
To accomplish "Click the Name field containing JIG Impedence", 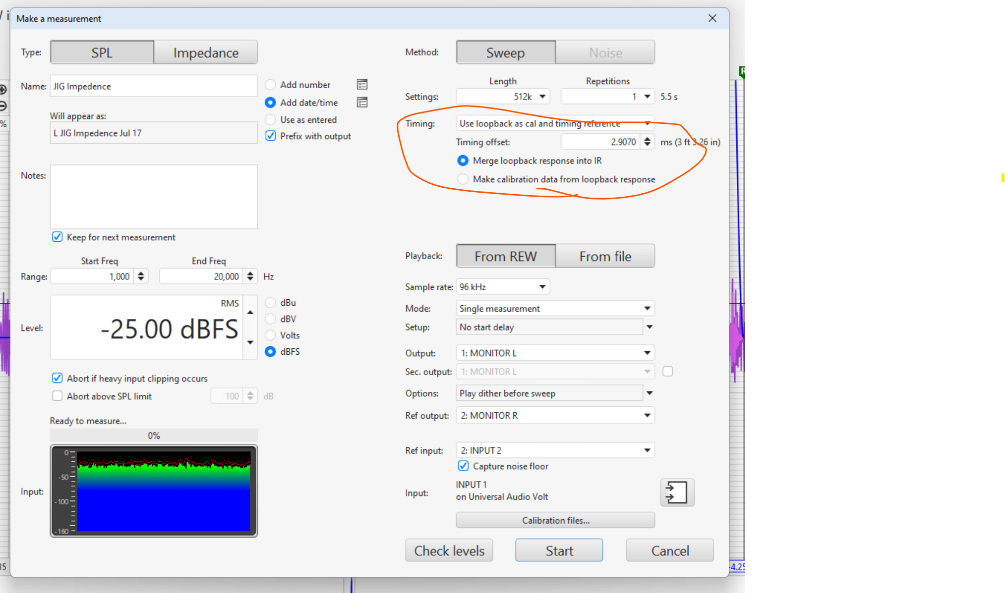I will point(154,86).
